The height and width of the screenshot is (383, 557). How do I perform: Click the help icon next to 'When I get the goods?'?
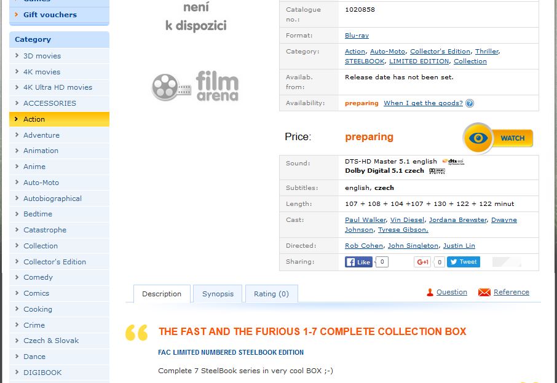469,103
